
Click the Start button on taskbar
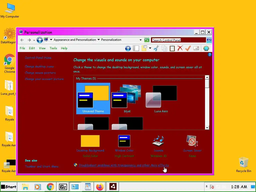coord(9,187)
